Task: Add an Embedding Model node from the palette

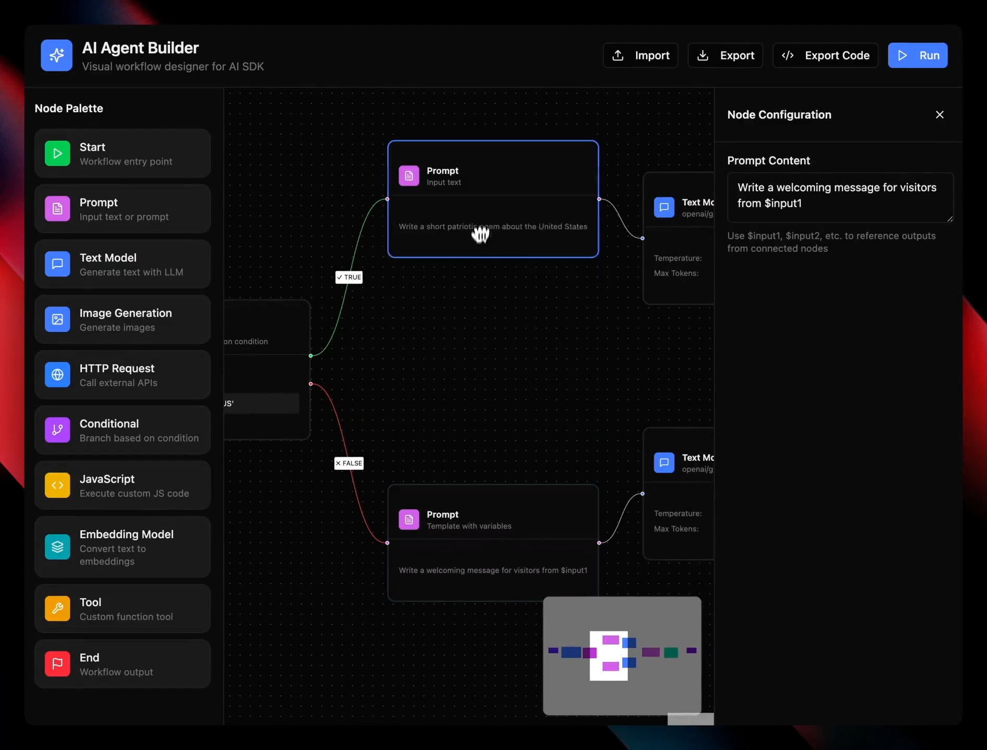Action: pyautogui.click(x=122, y=547)
